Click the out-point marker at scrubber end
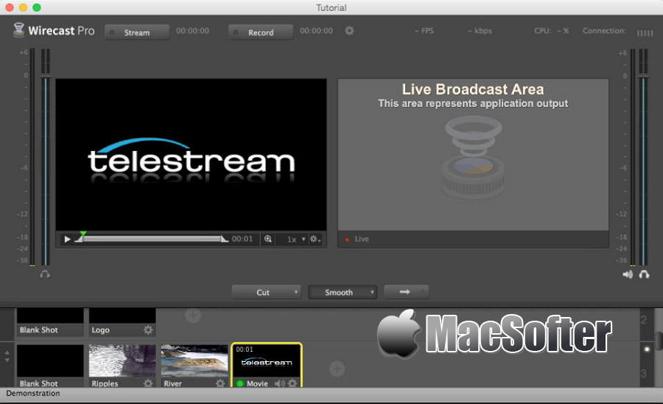 tap(225, 239)
